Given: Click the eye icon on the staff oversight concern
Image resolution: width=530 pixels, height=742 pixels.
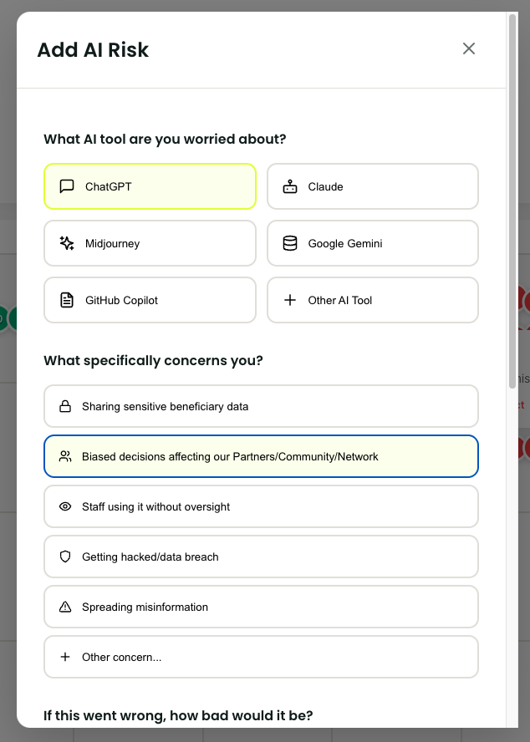Looking at the screenshot, I should tap(65, 506).
